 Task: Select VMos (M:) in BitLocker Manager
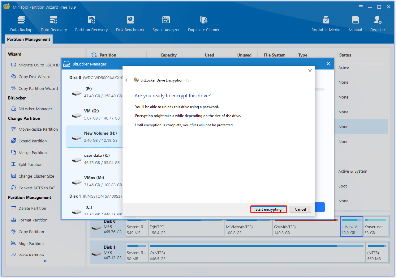94,181
